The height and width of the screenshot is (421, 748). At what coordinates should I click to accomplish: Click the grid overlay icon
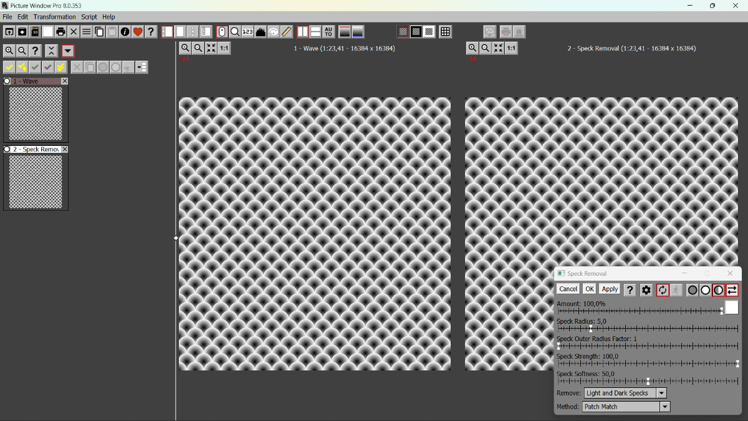pos(445,32)
